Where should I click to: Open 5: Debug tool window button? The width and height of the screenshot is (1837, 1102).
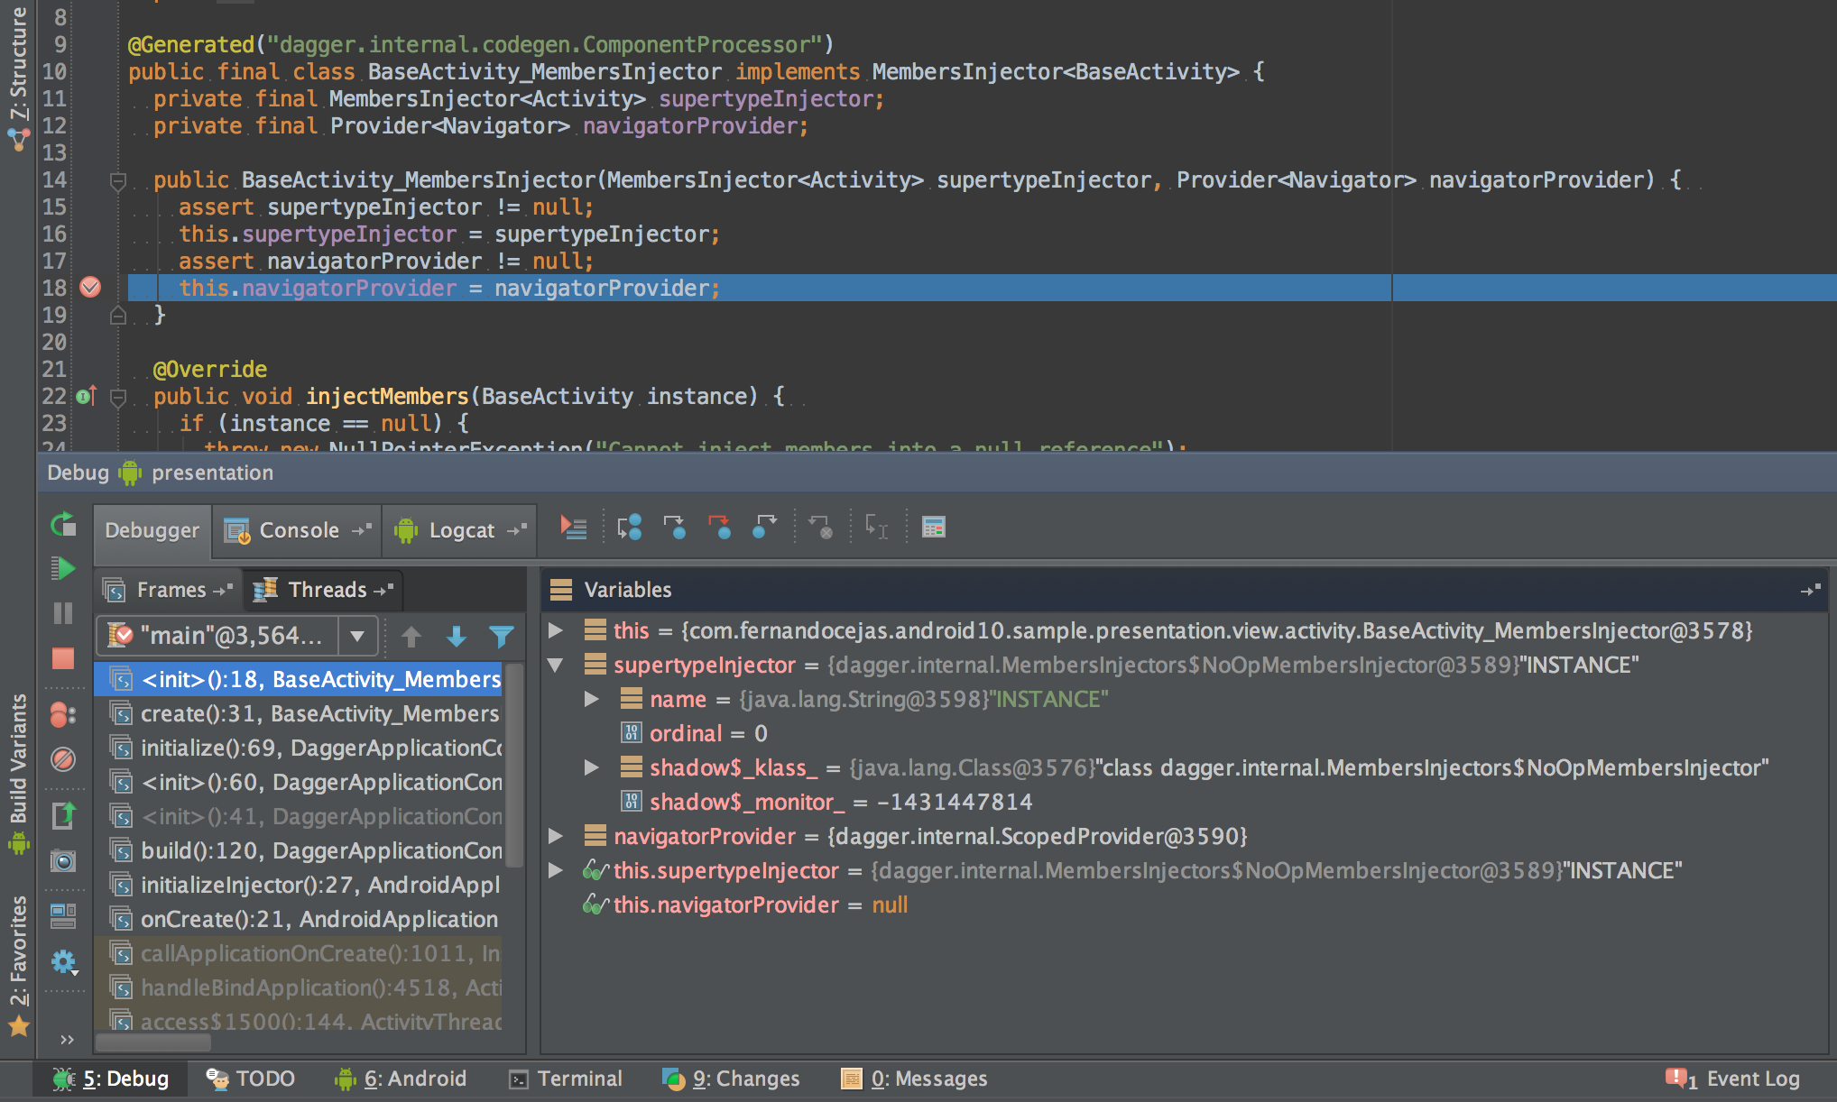[111, 1079]
